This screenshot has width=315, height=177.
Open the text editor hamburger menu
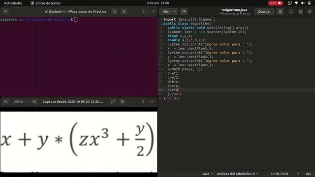(x=280, y=12)
